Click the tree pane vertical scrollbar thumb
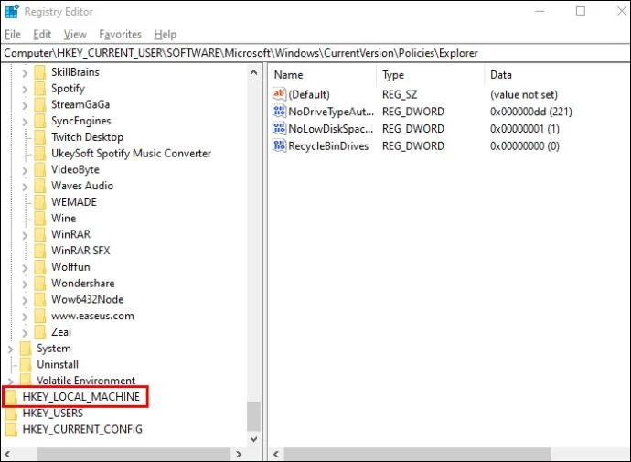 click(x=253, y=416)
